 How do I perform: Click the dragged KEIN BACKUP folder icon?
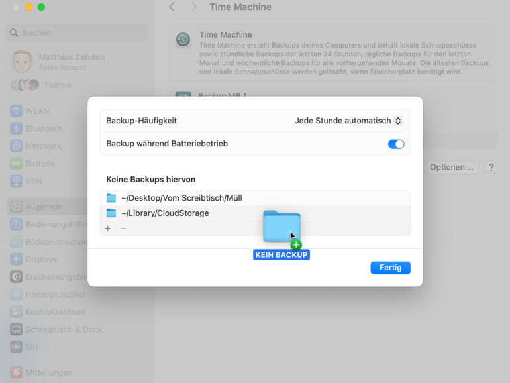click(x=281, y=226)
